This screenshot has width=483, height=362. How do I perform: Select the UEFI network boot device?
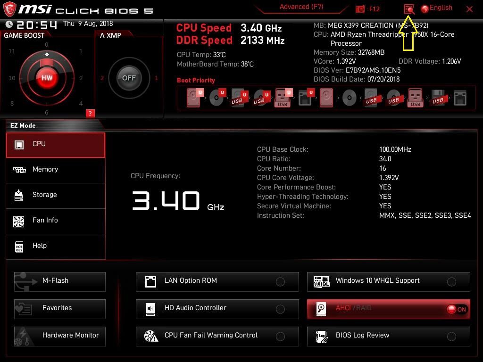coord(306,98)
